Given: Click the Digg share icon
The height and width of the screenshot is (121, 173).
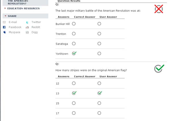Looking at the screenshot, I should click(x=27, y=32).
